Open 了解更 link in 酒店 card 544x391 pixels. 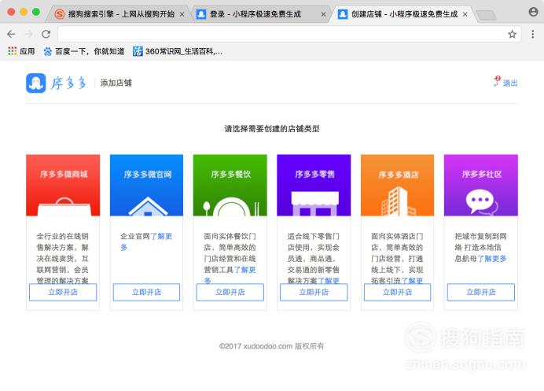click(412, 280)
